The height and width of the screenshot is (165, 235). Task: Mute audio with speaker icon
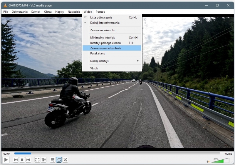(208, 161)
